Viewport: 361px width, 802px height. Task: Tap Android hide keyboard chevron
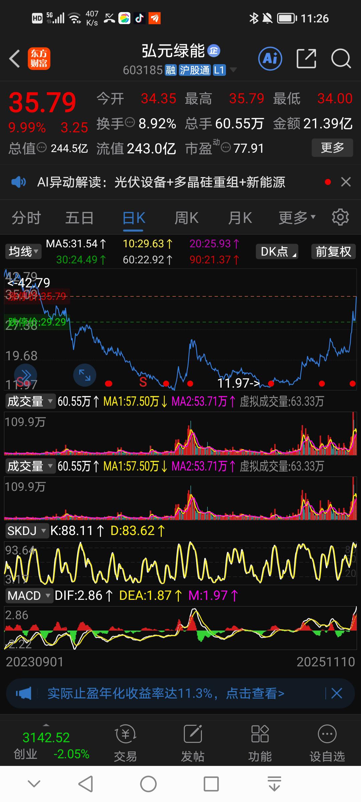click(x=34, y=784)
